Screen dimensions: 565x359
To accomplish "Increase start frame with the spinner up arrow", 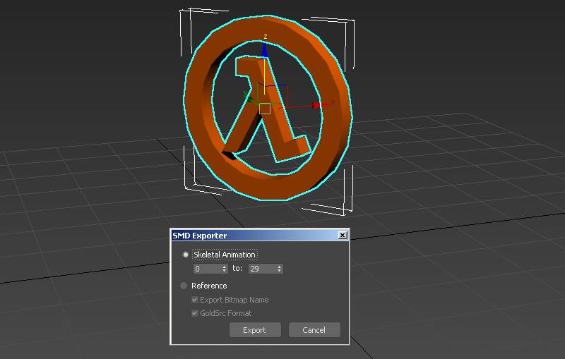I will (x=225, y=267).
